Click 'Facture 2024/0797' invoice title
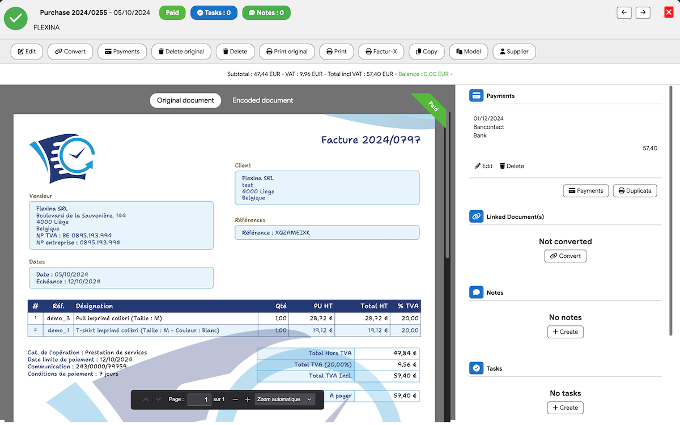This screenshot has height=425, width=680. [371, 140]
